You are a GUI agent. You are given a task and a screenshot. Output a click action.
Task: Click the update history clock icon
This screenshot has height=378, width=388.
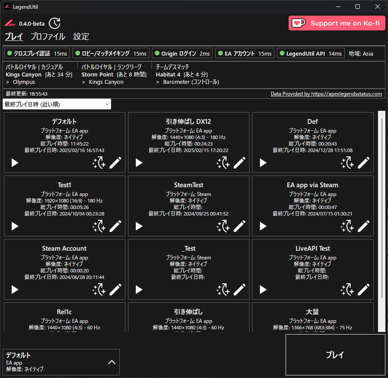coord(54,23)
